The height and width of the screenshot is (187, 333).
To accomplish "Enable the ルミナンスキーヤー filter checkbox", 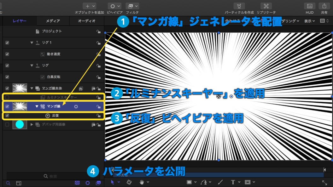I will point(7,97).
